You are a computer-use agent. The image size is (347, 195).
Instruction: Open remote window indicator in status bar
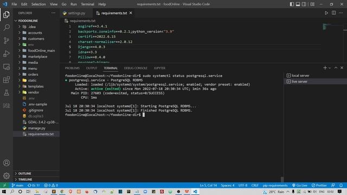pyautogui.click(x=4, y=185)
